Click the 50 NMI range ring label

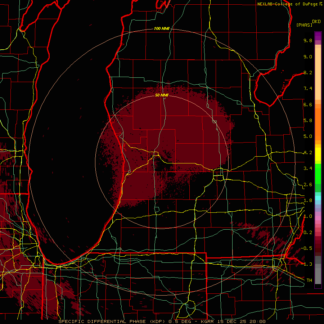click(162, 95)
